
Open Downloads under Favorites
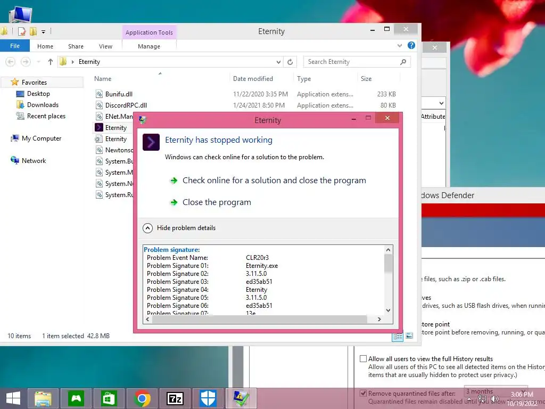[43, 105]
